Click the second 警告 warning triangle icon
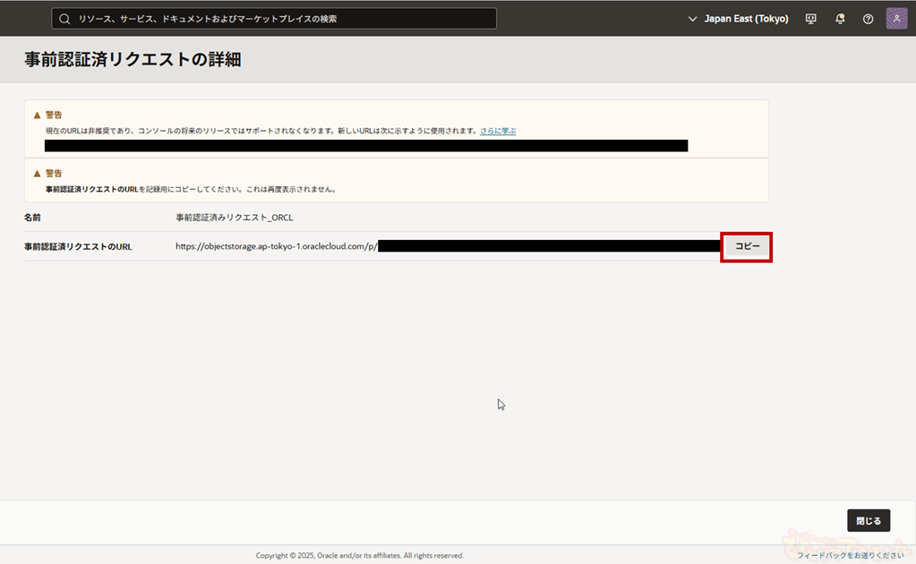 [37, 174]
